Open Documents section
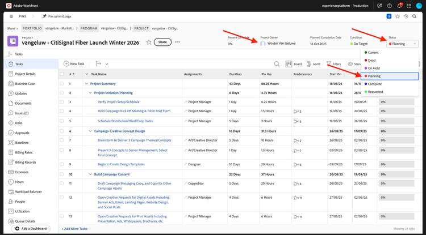The height and width of the screenshot is (235, 426). point(23,103)
